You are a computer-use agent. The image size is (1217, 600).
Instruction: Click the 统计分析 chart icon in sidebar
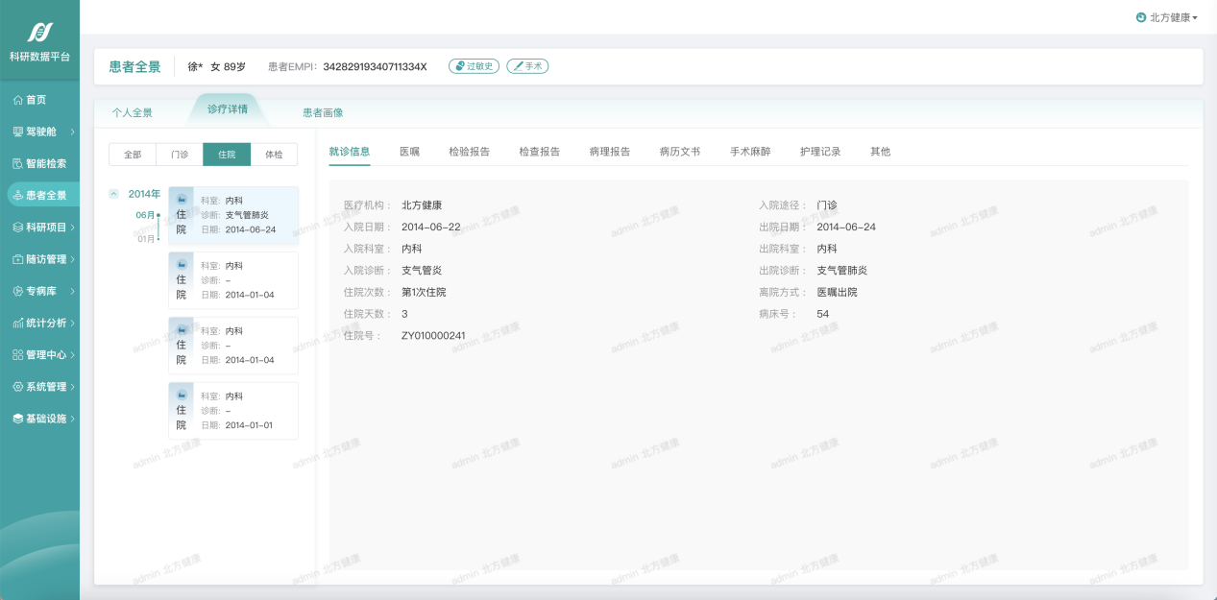click(17, 324)
